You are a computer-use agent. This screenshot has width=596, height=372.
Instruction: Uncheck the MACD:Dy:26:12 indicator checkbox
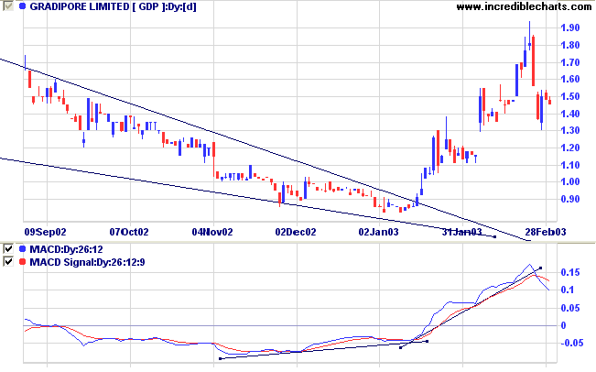8,249
